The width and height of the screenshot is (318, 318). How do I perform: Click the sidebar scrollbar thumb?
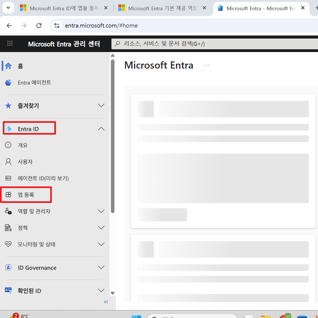pyautogui.click(x=113, y=136)
